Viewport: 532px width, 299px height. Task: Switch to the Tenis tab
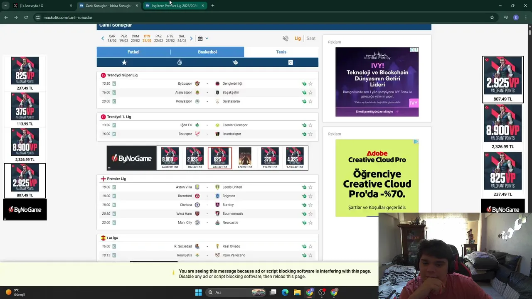point(281,52)
